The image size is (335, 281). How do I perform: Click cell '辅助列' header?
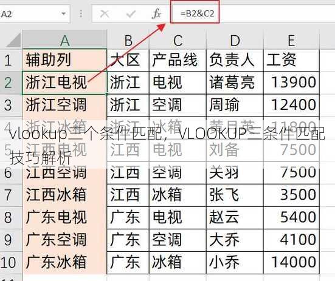pos(64,60)
